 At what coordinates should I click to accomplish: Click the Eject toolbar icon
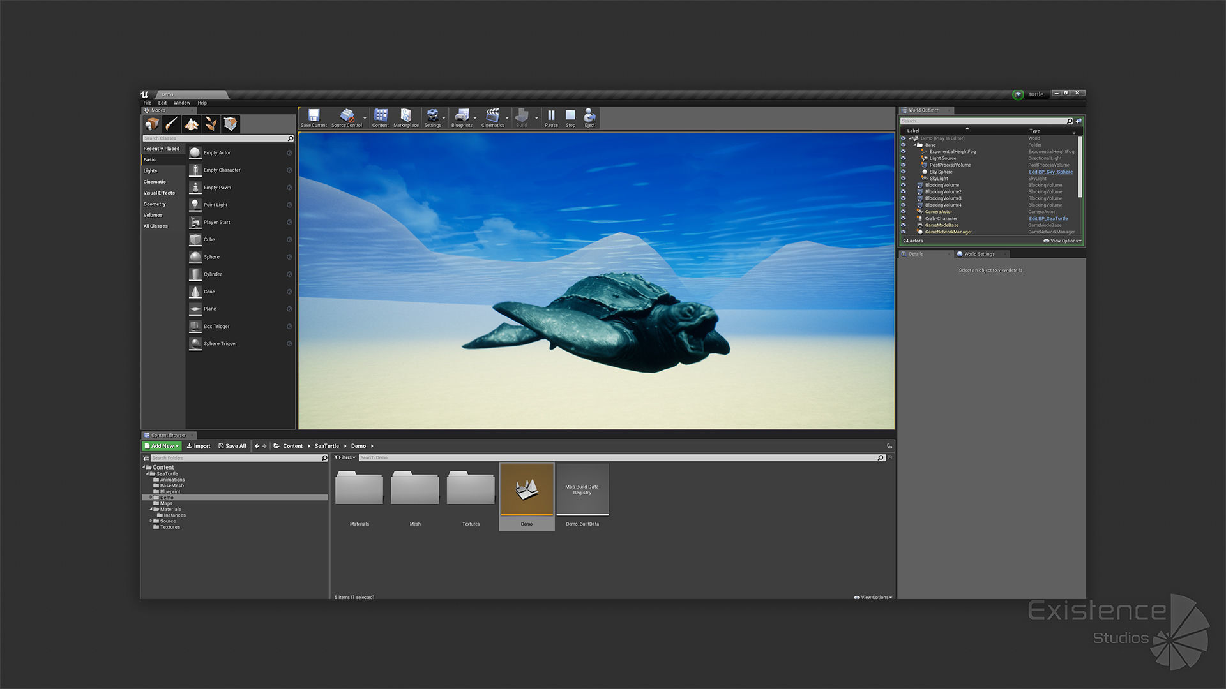[589, 117]
